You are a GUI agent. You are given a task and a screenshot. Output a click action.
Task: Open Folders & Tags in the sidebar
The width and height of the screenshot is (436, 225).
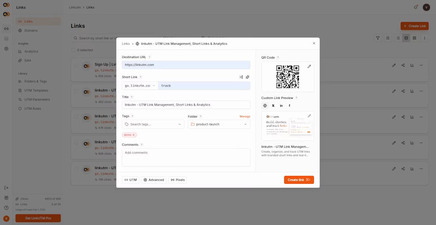(x=38, y=81)
